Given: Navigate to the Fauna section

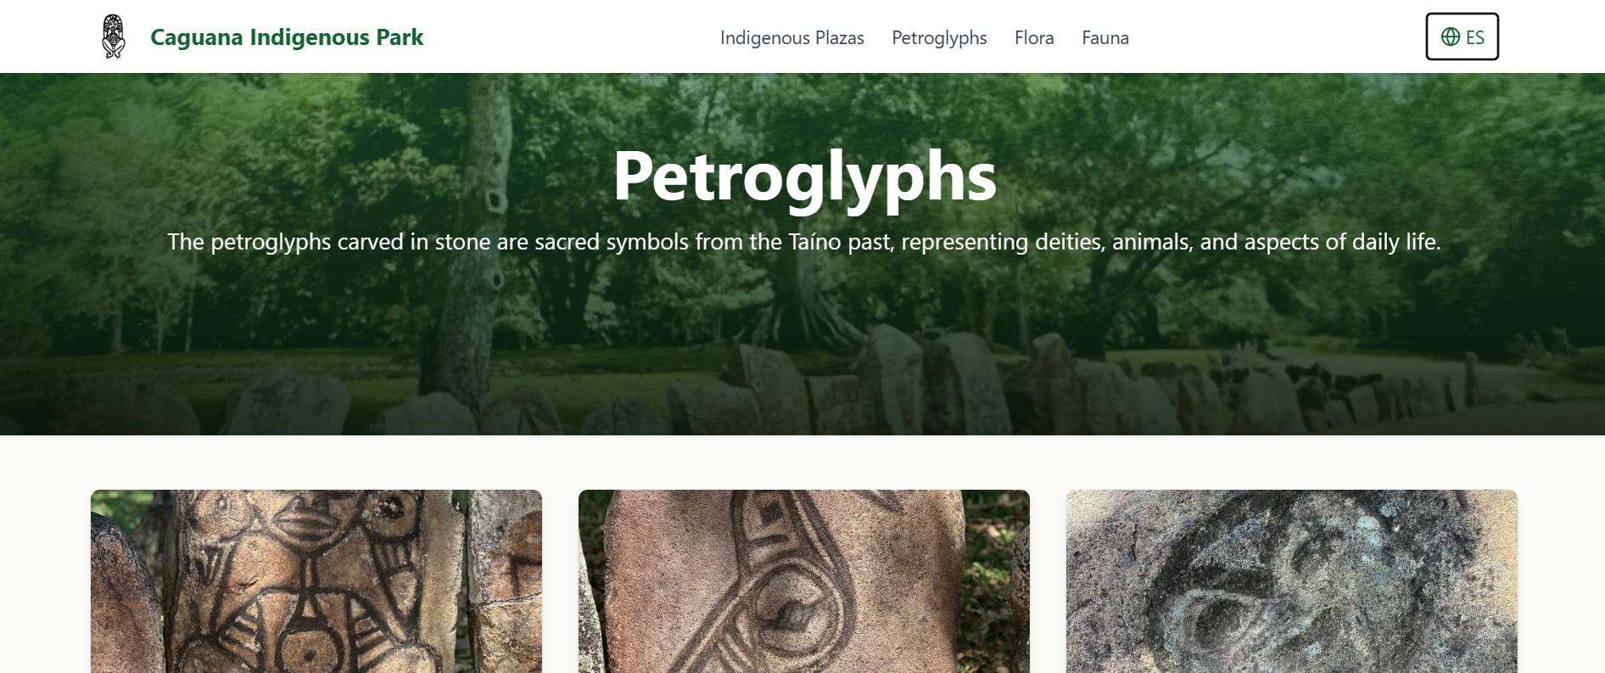Looking at the screenshot, I should 1104,38.
